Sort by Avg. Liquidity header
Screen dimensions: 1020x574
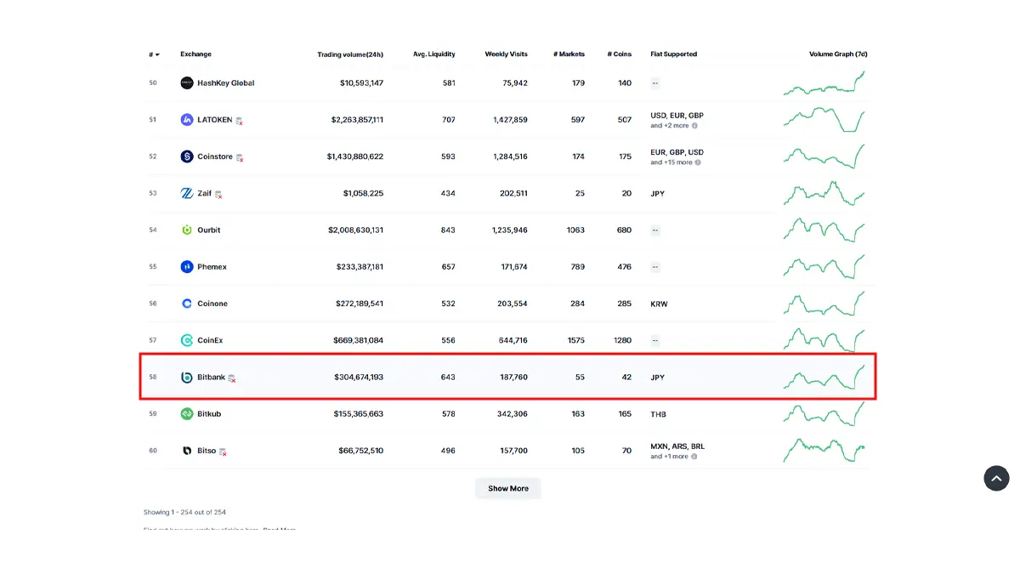point(433,54)
